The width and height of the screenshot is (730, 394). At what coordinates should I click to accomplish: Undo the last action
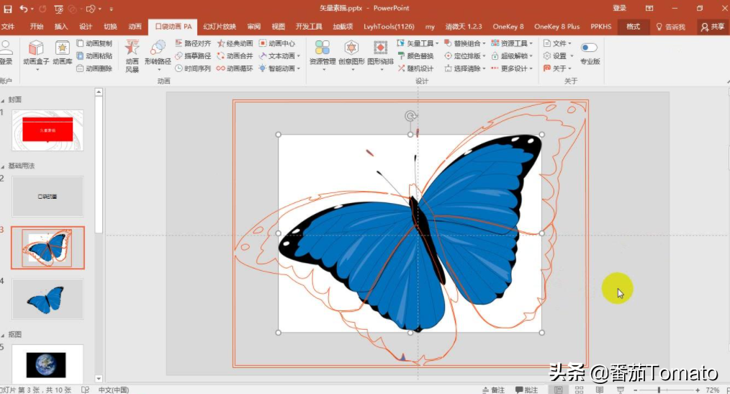pyautogui.click(x=23, y=9)
